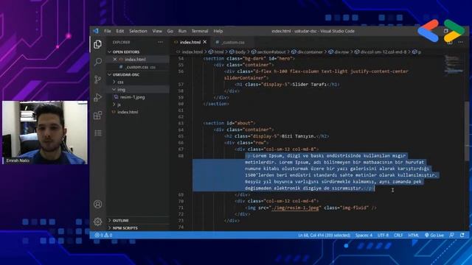This screenshot has height=265, width=472.
Task: Click section#about in the breadcrumb
Action: point(268,52)
